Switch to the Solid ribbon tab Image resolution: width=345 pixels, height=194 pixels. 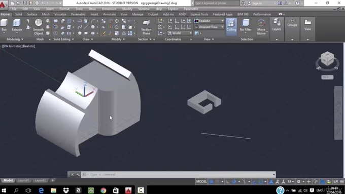point(18,14)
